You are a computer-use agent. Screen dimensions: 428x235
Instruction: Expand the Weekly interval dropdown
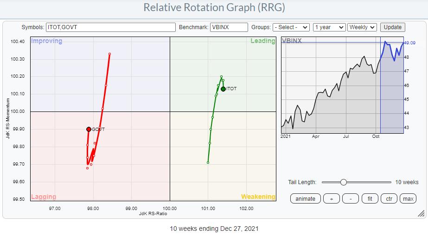pyautogui.click(x=362, y=27)
